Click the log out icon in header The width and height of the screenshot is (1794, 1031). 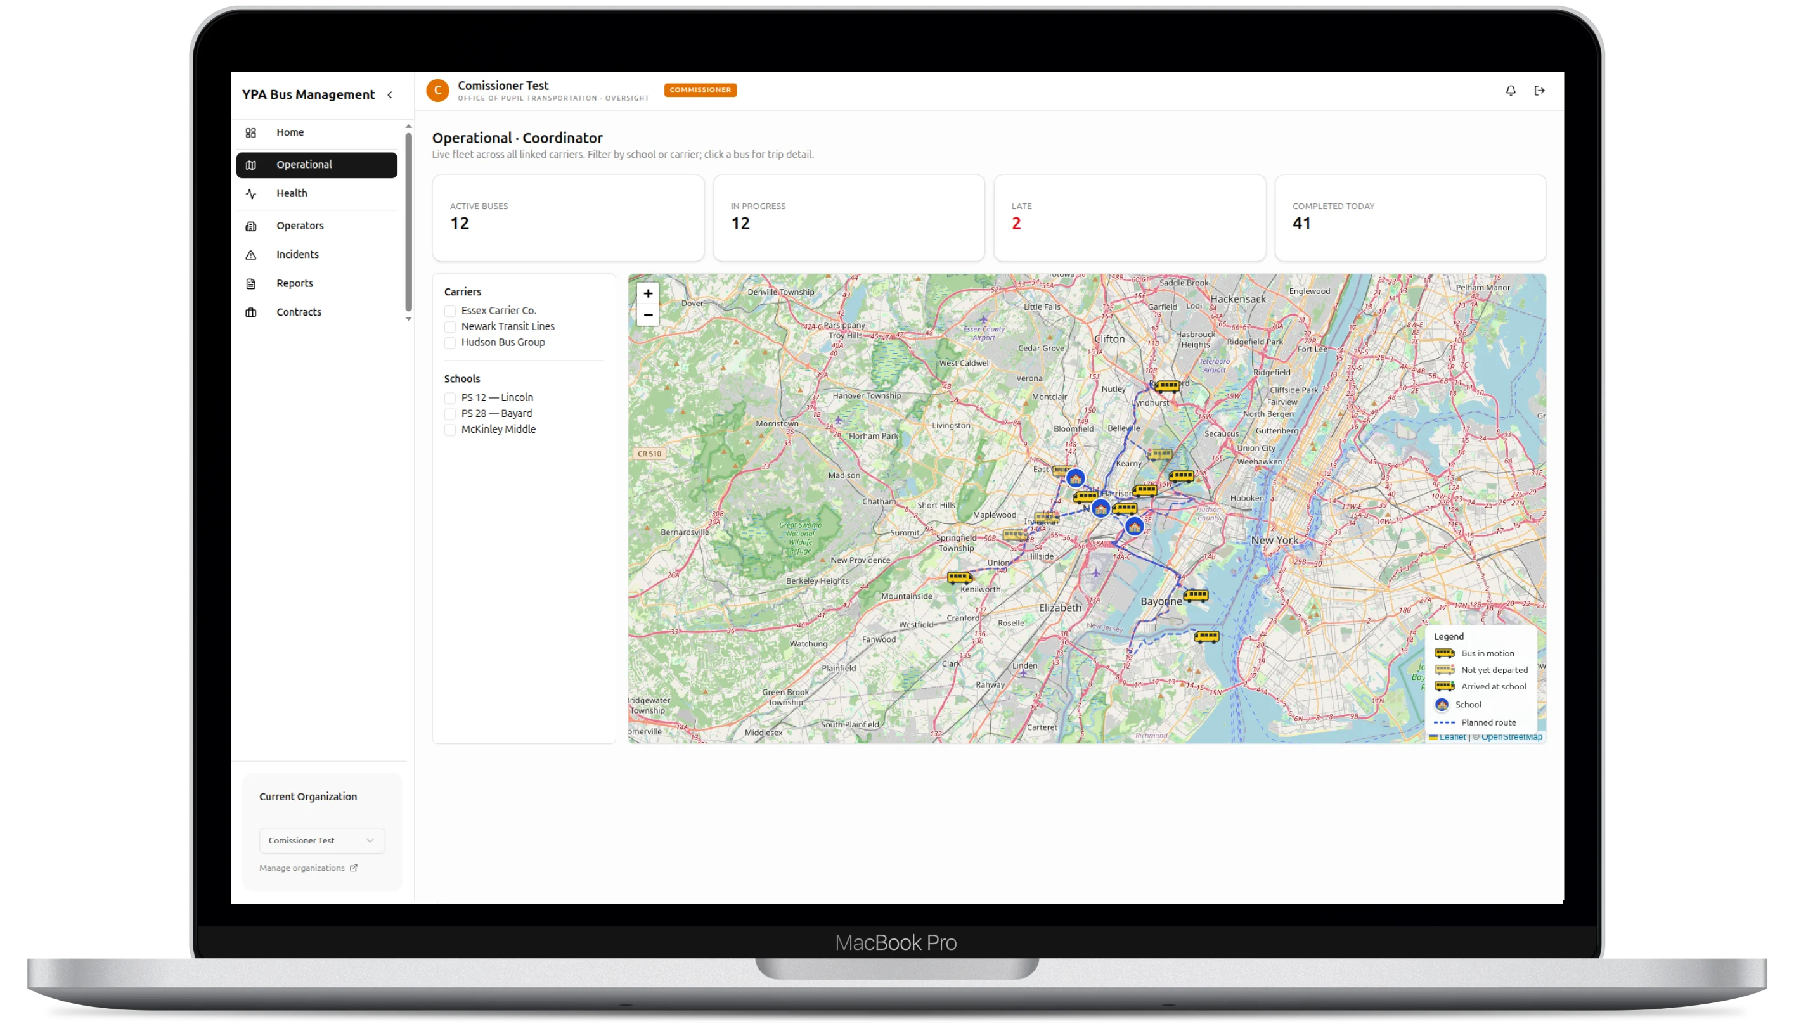(x=1539, y=91)
